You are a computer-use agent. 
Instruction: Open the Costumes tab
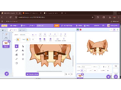coord(13,30)
